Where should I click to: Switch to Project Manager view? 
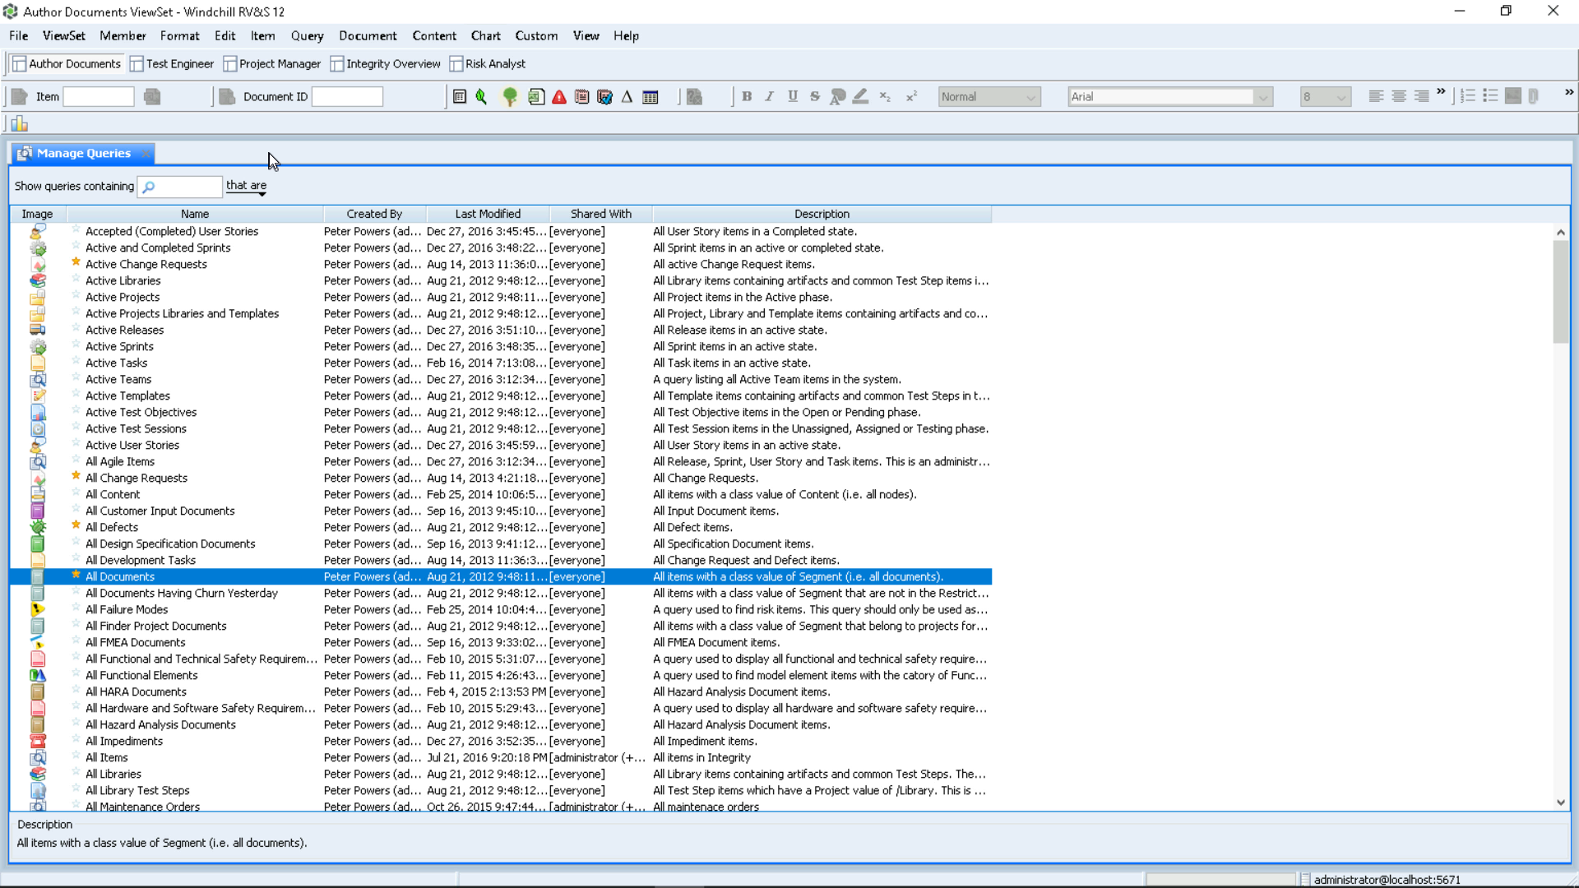(272, 64)
